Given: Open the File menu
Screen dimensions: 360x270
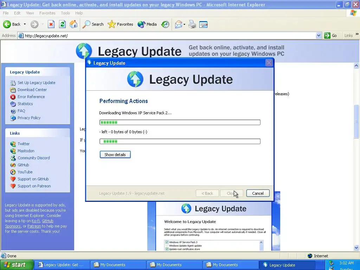Looking at the screenshot, I should [6, 13].
